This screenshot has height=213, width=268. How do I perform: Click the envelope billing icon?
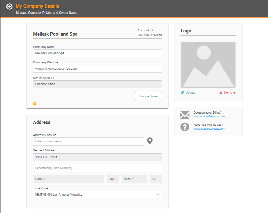pyautogui.click(x=185, y=115)
